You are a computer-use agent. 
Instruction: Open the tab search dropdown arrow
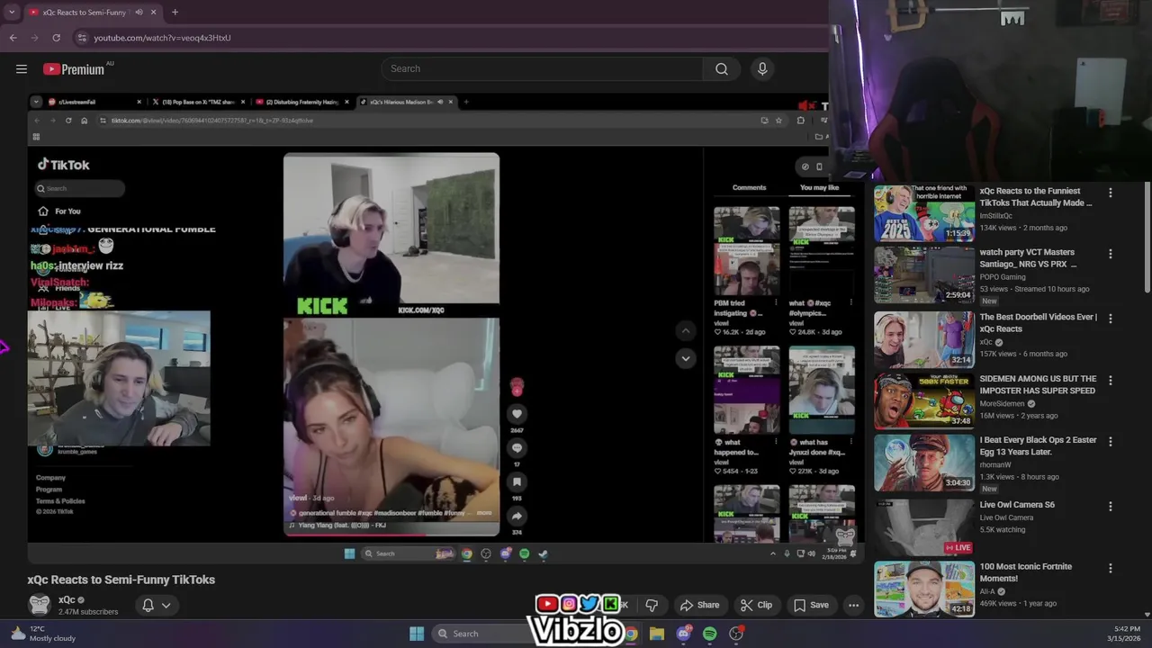tap(12, 13)
